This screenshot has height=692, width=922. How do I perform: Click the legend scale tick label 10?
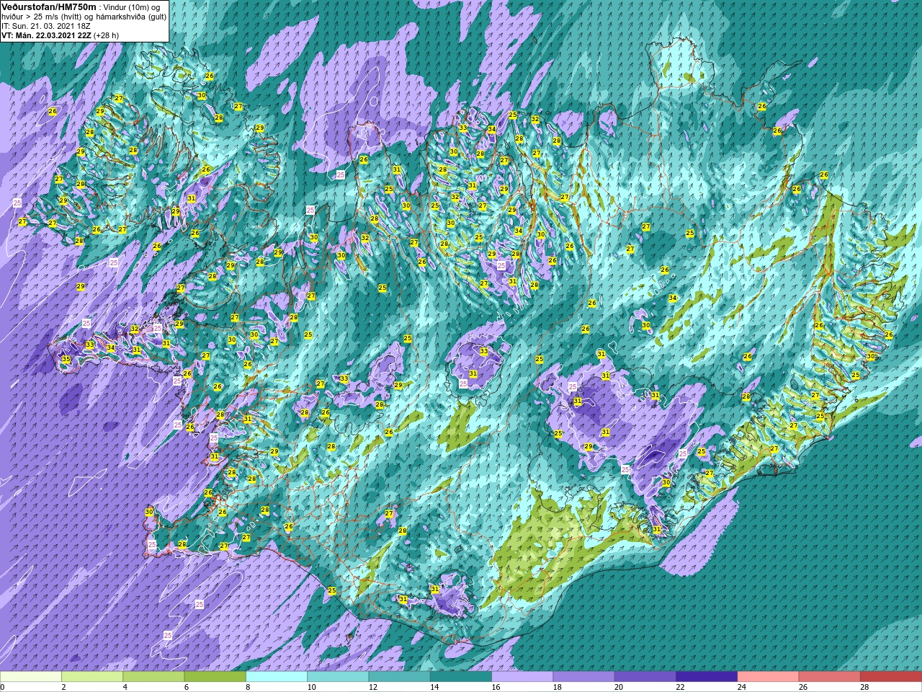point(311,687)
